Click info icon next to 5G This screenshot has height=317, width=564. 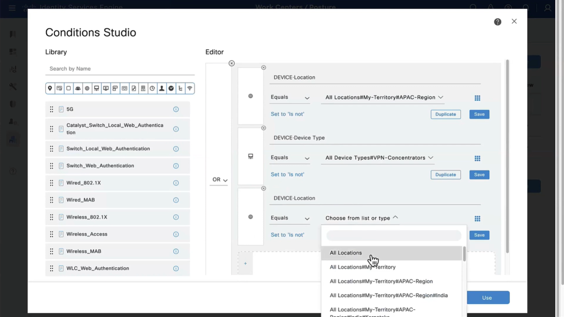176,109
